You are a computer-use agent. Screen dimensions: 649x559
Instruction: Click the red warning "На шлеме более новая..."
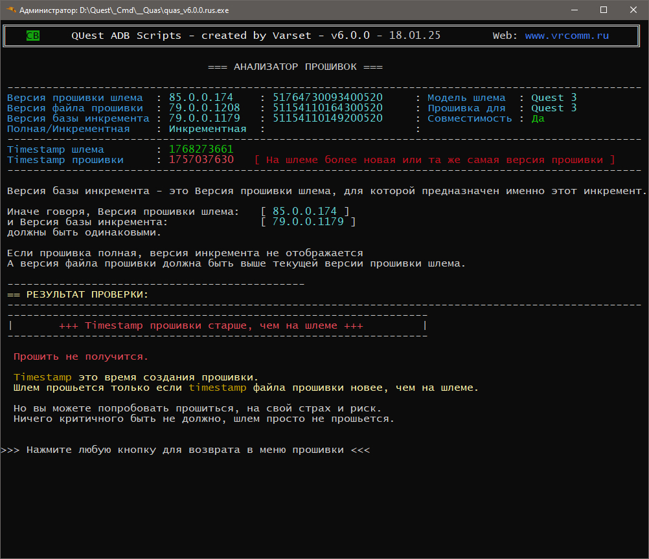pos(435,160)
